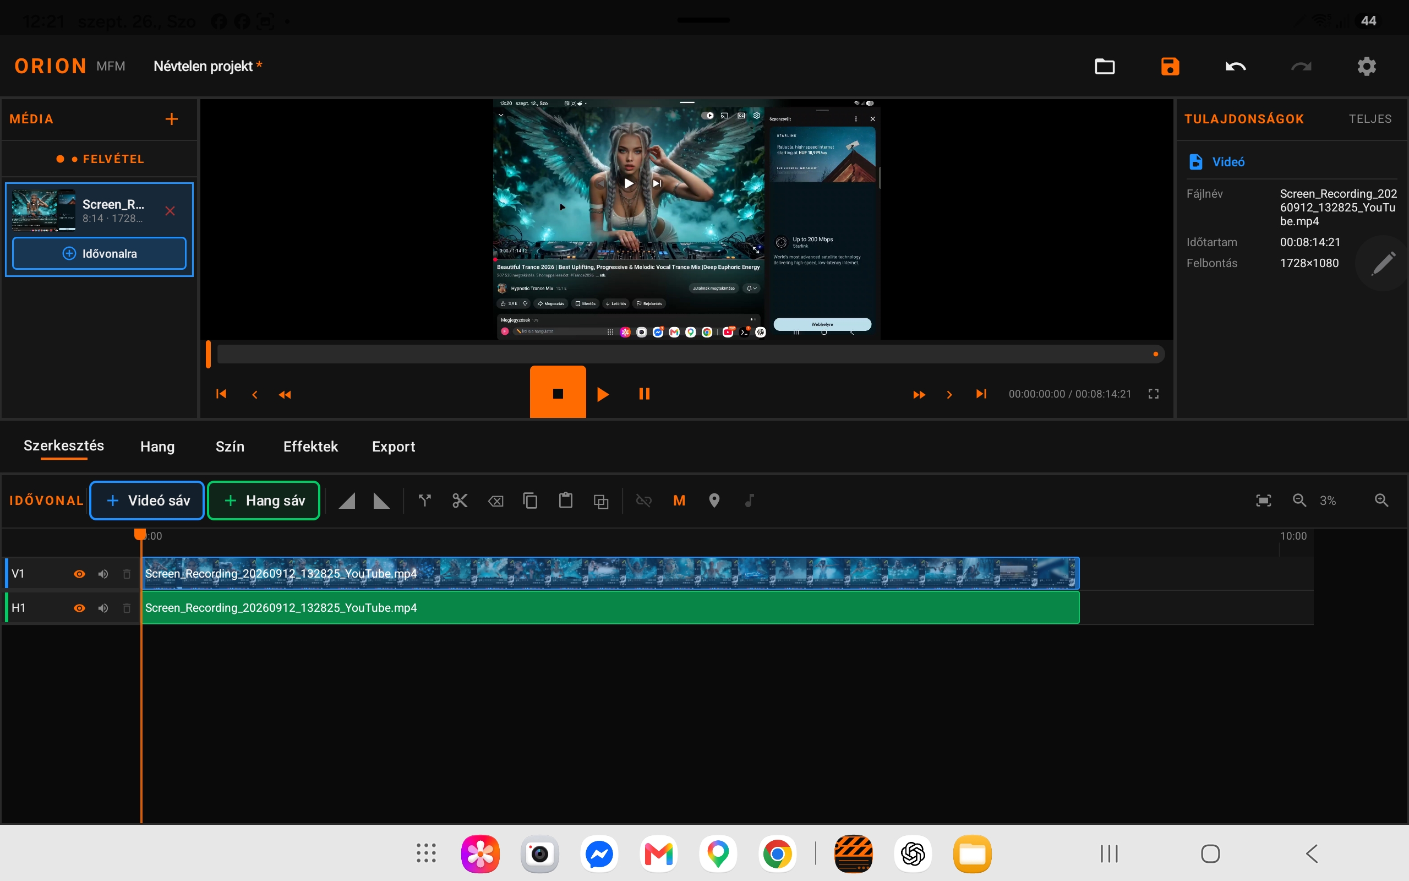Apply fade-in ramp tool
The width and height of the screenshot is (1409, 881).
[x=347, y=501]
